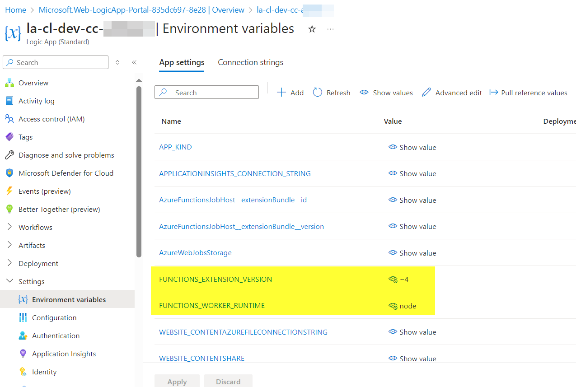Viewport: 576px width, 387px height.
Task: Open Advanced edit
Action: click(452, 93)
